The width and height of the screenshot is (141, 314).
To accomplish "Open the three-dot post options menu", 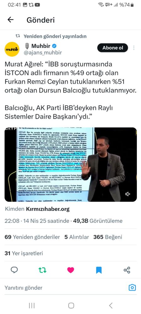I will 133,48.
